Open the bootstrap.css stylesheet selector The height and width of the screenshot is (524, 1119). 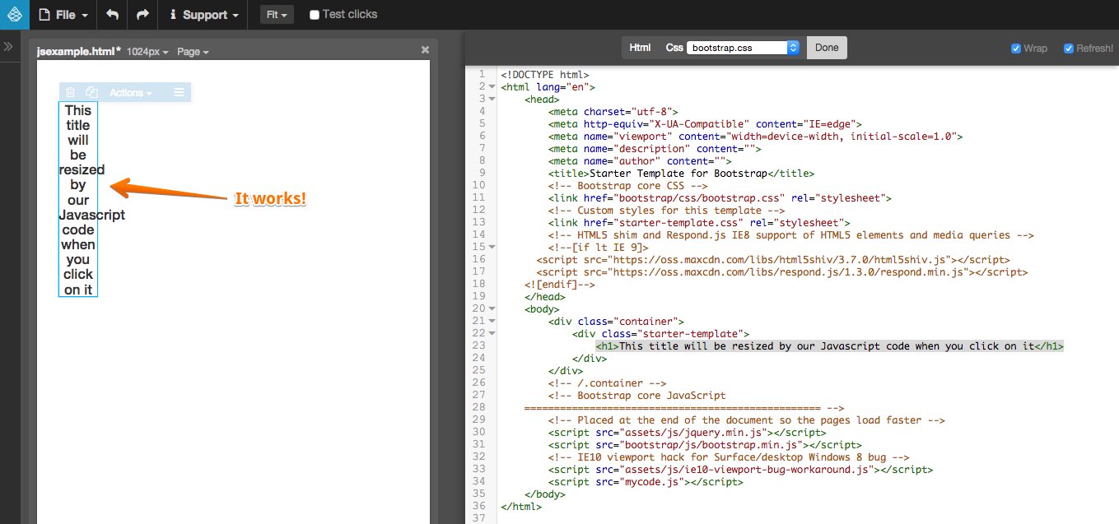[743, 48]
